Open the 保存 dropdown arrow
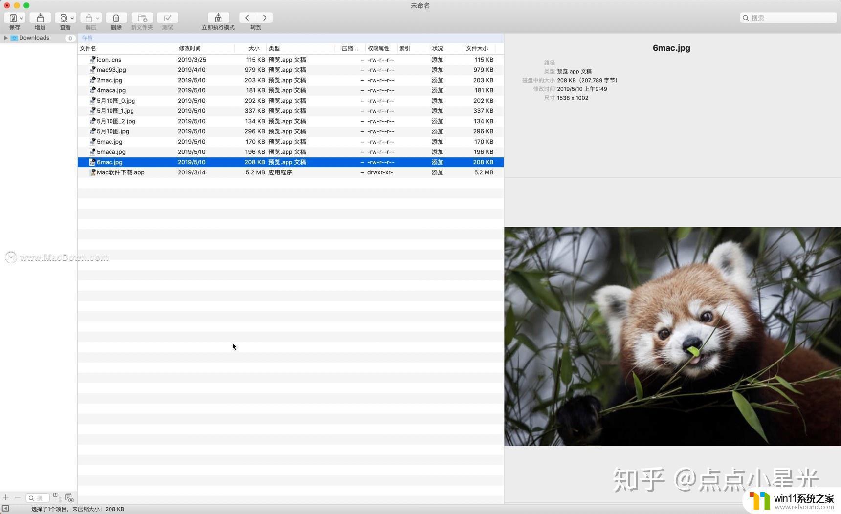 pos(21,18)
